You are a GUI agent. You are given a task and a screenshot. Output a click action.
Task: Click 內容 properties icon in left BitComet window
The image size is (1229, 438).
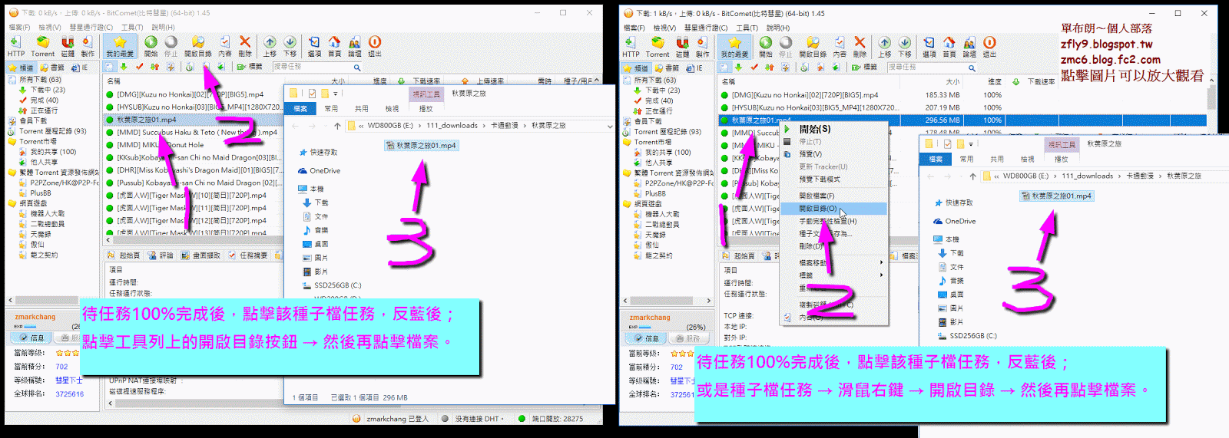[224, 46]
